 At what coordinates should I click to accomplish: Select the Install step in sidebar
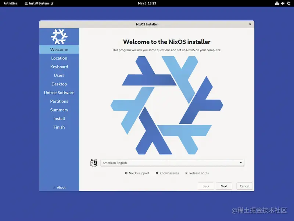pos(59,119)
